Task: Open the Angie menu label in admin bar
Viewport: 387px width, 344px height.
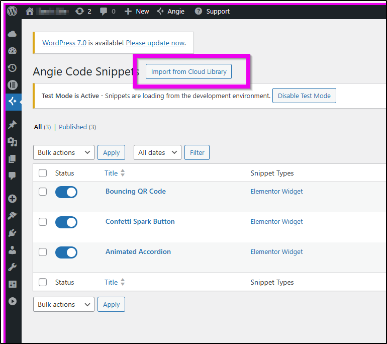Action: [176, 12]
